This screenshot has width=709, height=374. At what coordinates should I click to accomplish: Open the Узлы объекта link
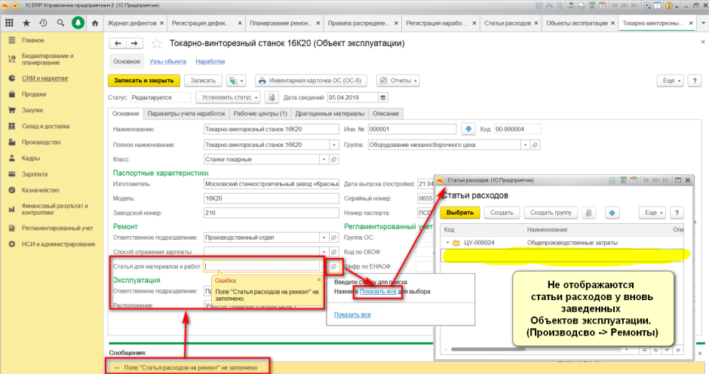click(x=167, y=62)
